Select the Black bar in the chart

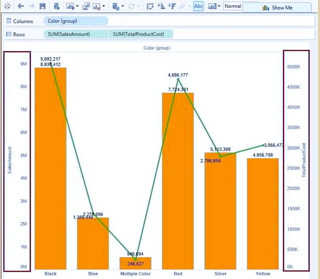(50, 168)
